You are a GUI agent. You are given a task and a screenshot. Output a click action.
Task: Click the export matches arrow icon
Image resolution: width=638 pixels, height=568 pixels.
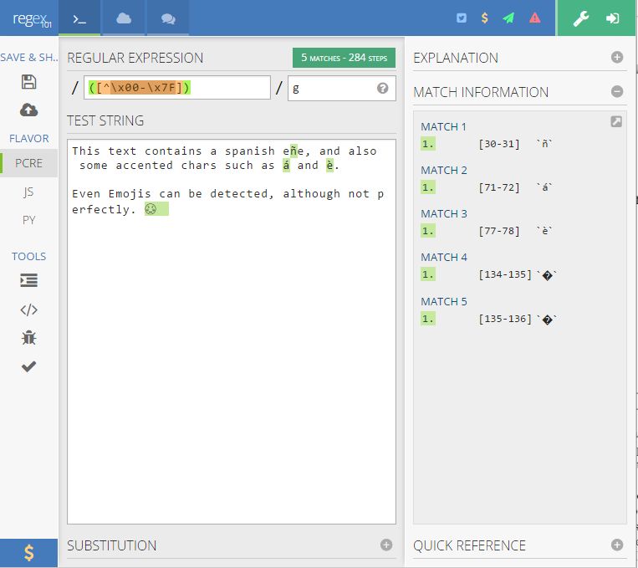pos(616,121)
